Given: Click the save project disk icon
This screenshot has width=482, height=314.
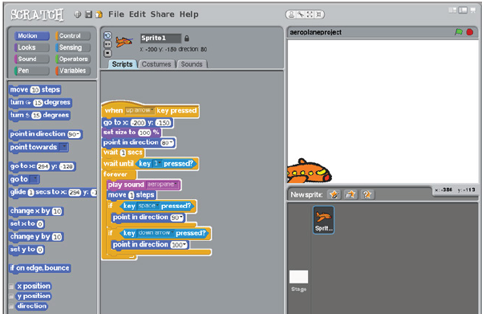Looking at the screenshot, I should pyautogui.click(x=88, y=14).
